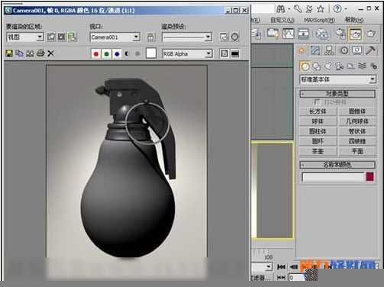Switch to the Display panel tab
Screen dimensions: 384x287
[x=357, y=50]
